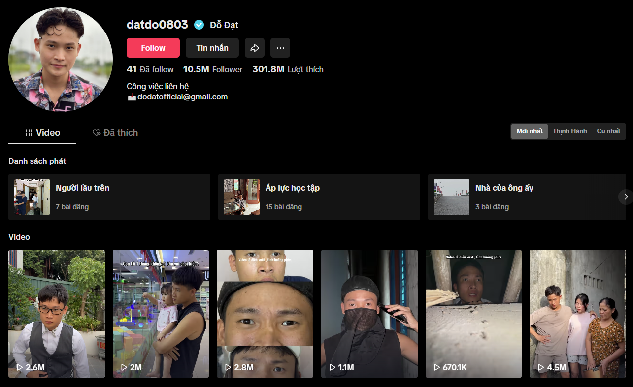Open the Áp lực học tập playlist
The image size is (633, 387).
tap(319, 197)
